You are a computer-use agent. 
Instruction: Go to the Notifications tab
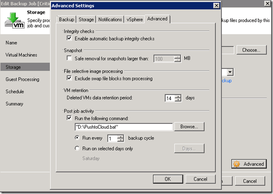(x=110, y=19)
